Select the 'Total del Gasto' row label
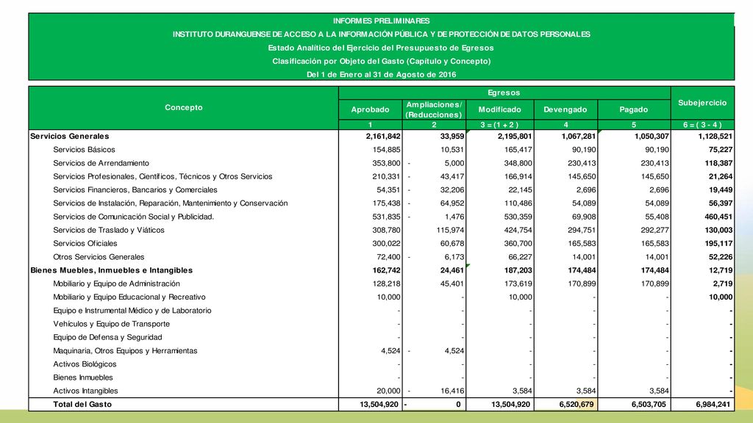Viewport: 753px width, 423px height. coord(82,405)
